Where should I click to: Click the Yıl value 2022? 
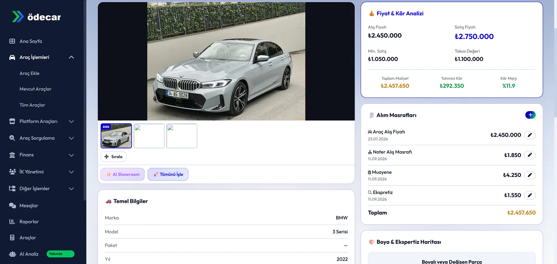342,259
